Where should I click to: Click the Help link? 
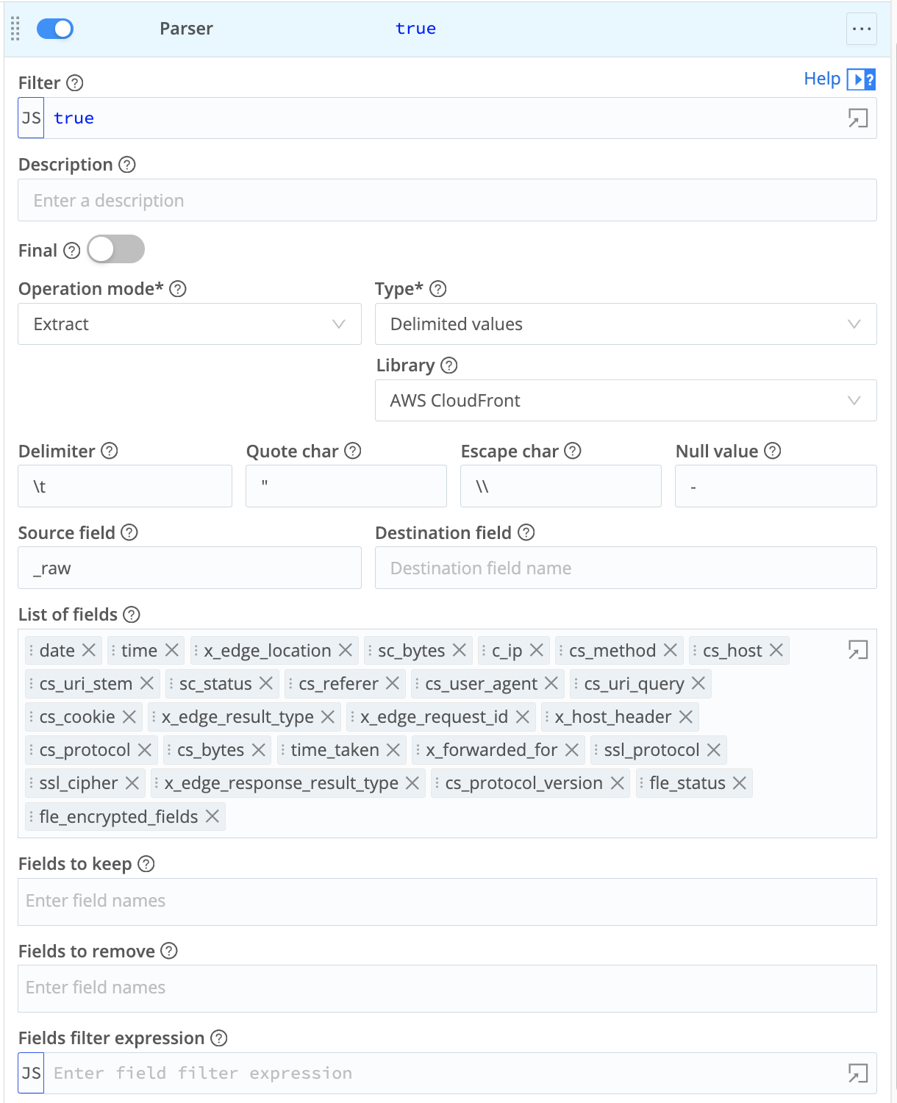pyautogui.click(x=822, y=79)
